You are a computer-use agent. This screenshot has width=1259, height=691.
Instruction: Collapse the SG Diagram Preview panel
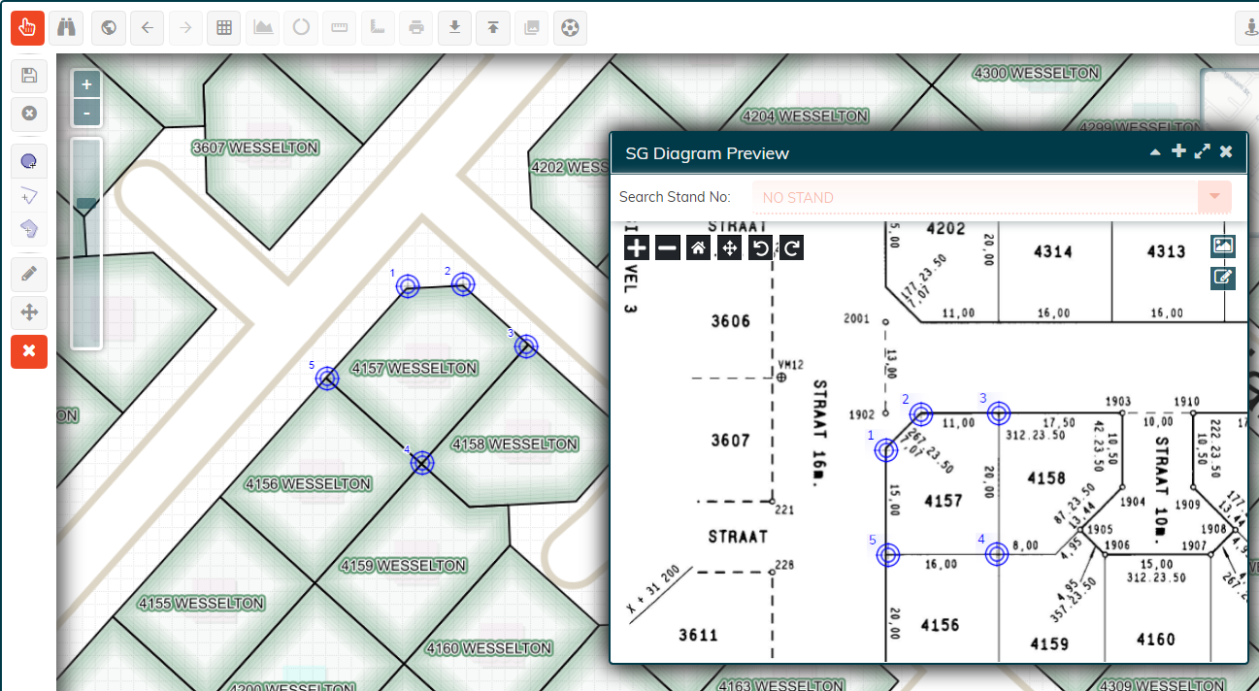(1154, 151)
